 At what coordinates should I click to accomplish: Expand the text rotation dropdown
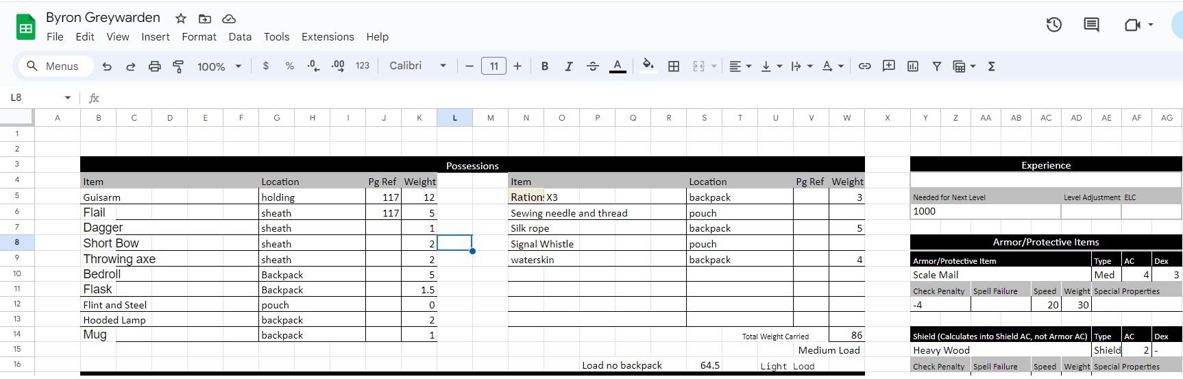click(840, 66)
